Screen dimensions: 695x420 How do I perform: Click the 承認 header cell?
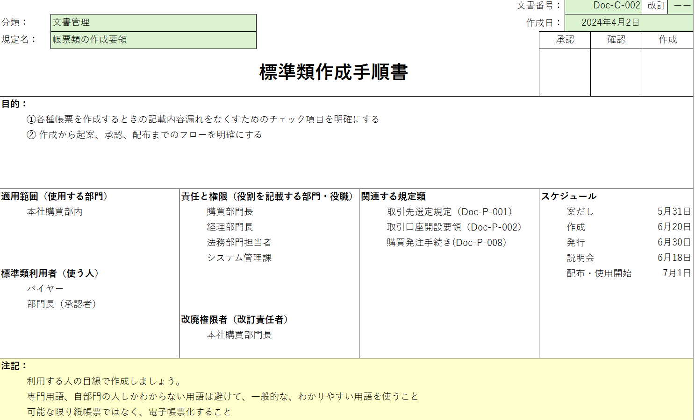coord(565,40)
